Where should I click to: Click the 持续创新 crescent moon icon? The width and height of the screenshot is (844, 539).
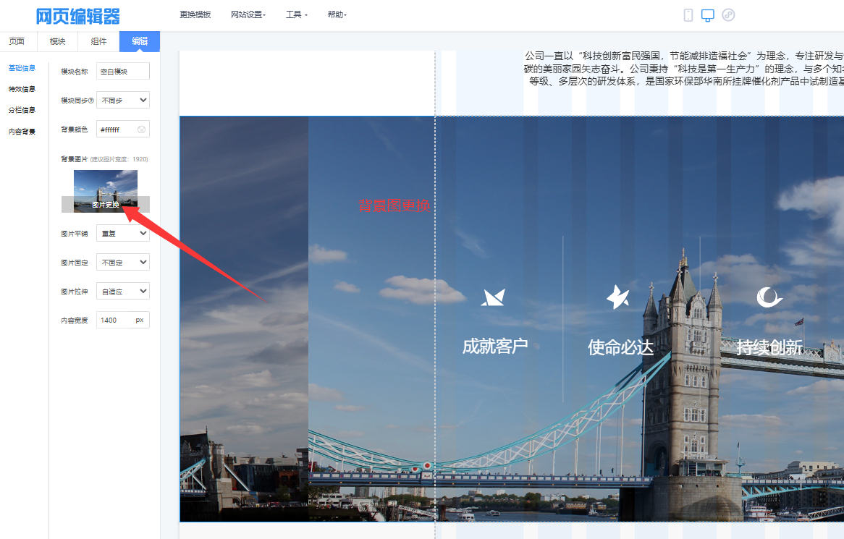pyautogui.click(x=769, y=297)
